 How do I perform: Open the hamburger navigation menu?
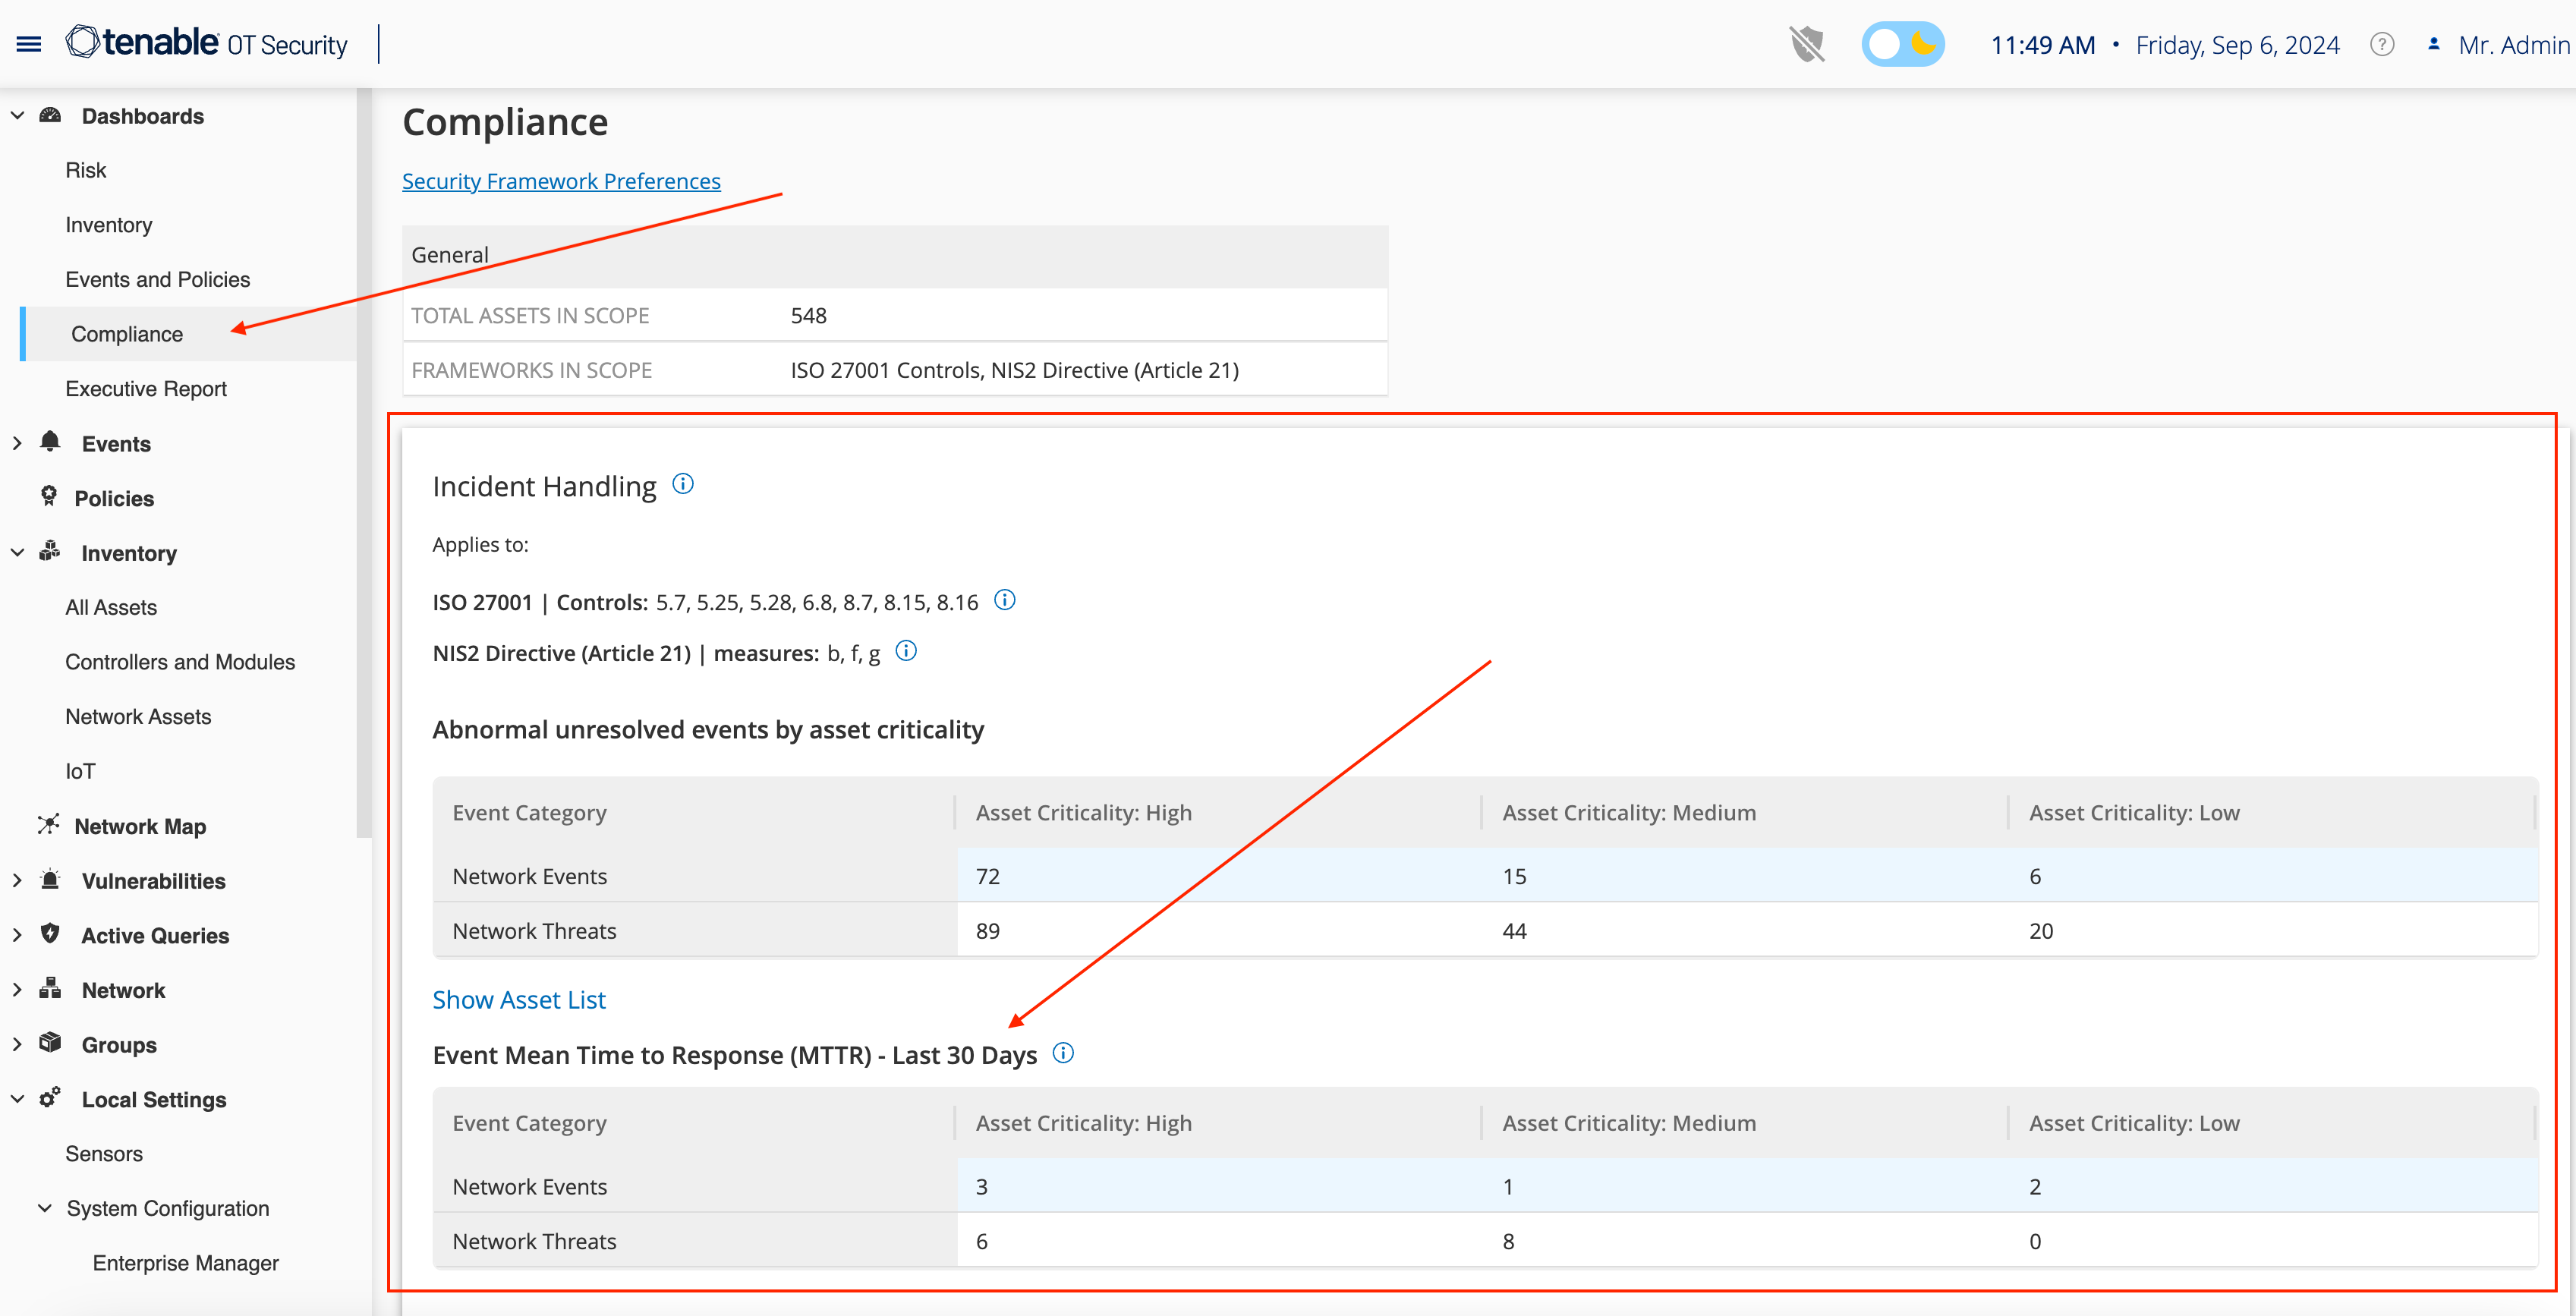pyautogui.click(x=28, y=43)
